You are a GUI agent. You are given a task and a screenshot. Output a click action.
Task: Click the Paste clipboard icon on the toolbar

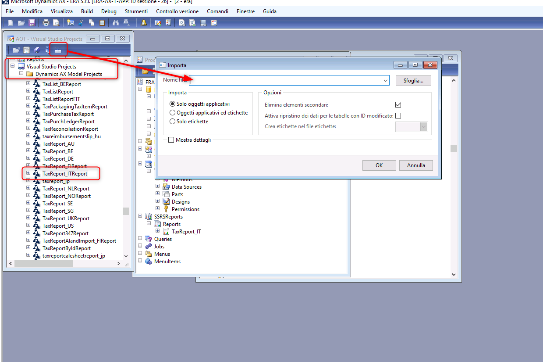pyautogui.click(x=101, y=22)
